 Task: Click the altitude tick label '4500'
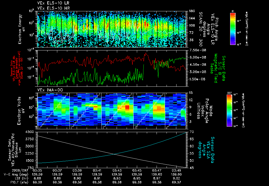tap(29, 132)
